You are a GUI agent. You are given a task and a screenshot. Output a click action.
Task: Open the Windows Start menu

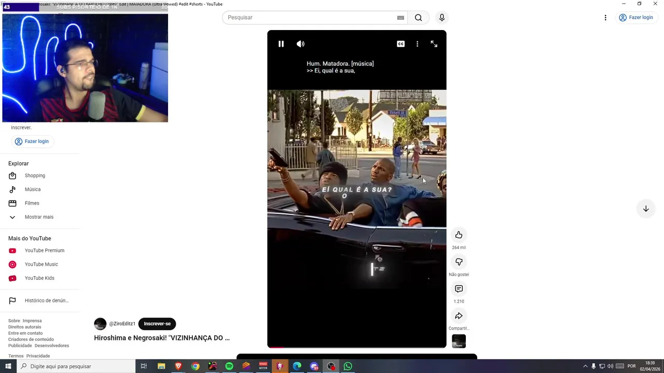pos(8,366)
